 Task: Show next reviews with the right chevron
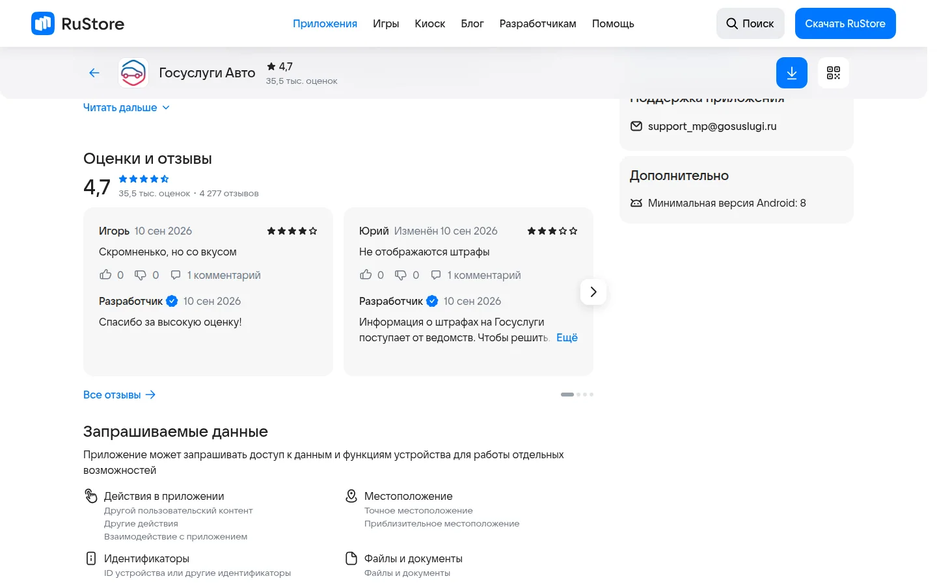(x=593, y=292)
